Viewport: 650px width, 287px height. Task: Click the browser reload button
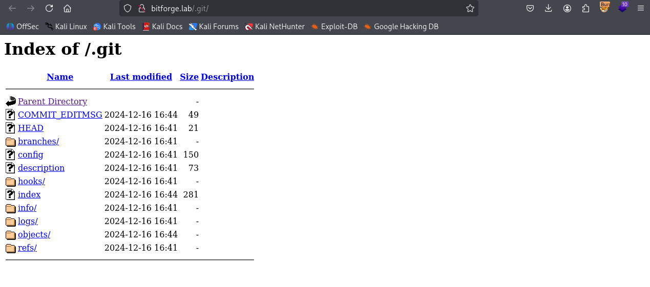49,8
